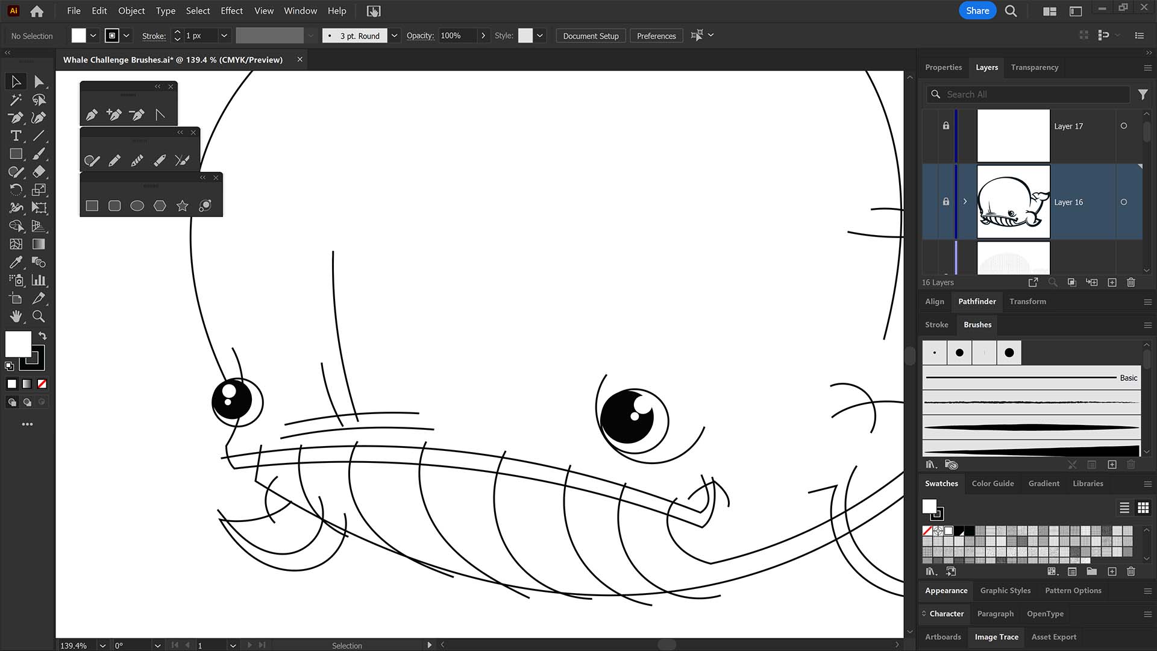This screenshot has height=651, width=1157.
Task: Open the Color Guide tab
Action: click(992, 483)
